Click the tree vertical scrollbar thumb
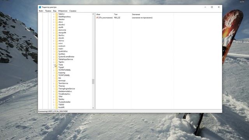Image resolution: width=249 pixels, height=140 pixels. tap(93, 81)
